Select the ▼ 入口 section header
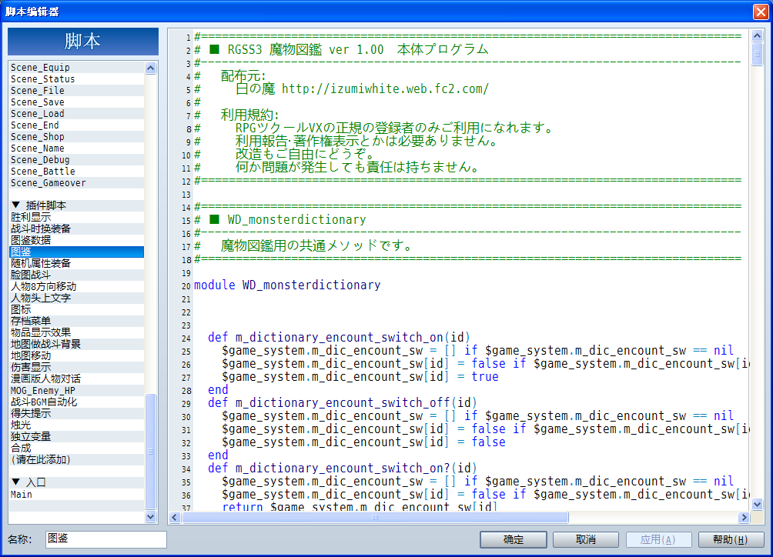Image resolution: width=773 pixels, height=557 pixels. [x=76, y=482]
